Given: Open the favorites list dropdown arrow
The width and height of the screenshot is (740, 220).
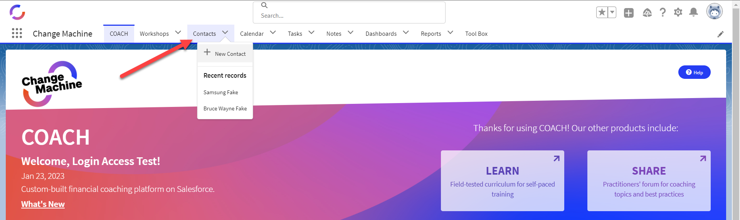Looking at the screenshot, I should coord(612,12).
